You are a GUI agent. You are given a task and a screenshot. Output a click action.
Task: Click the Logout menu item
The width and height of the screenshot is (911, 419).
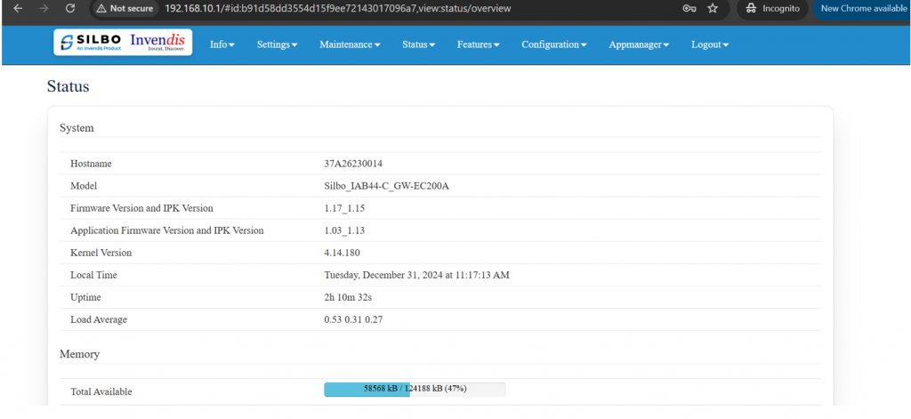[x=709, y=44]
